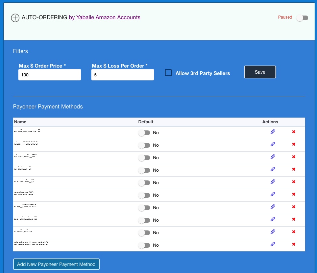Image resolution: width=317 pixels, height=273 pixels.
Task: Edit the first payment method row
Action: (273, 132)
